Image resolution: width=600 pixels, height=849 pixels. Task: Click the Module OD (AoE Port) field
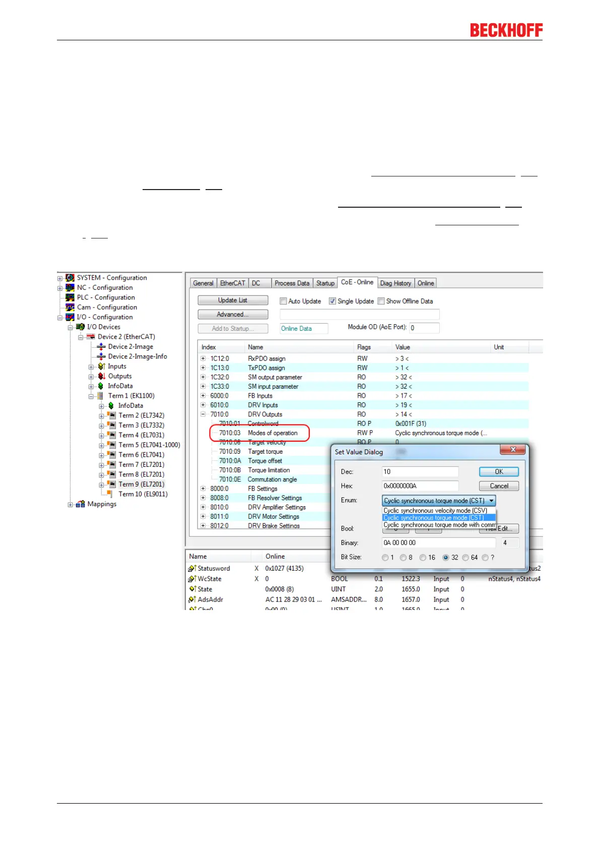tap(424, 328)
